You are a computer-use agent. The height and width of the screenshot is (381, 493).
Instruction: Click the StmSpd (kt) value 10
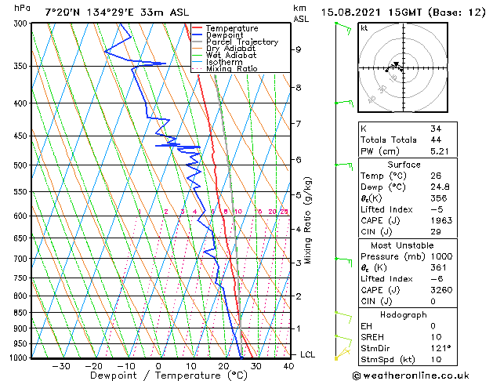coord(436,359)
